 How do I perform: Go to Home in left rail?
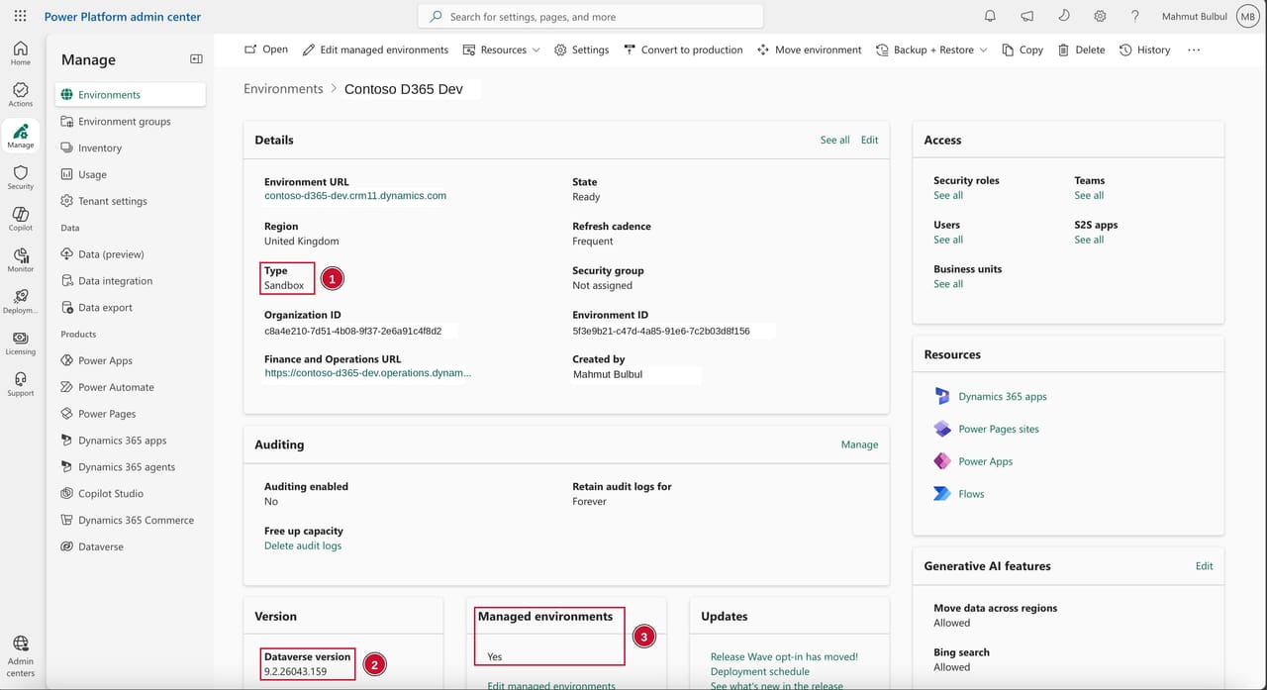[20, 52]
